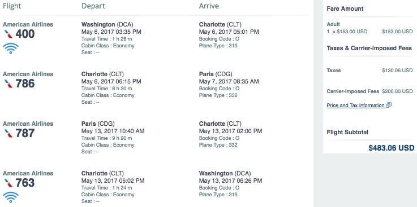The image size is (417, 207).
Task: Click American Airlines logo beside flight 400
Action: point(8,34)
